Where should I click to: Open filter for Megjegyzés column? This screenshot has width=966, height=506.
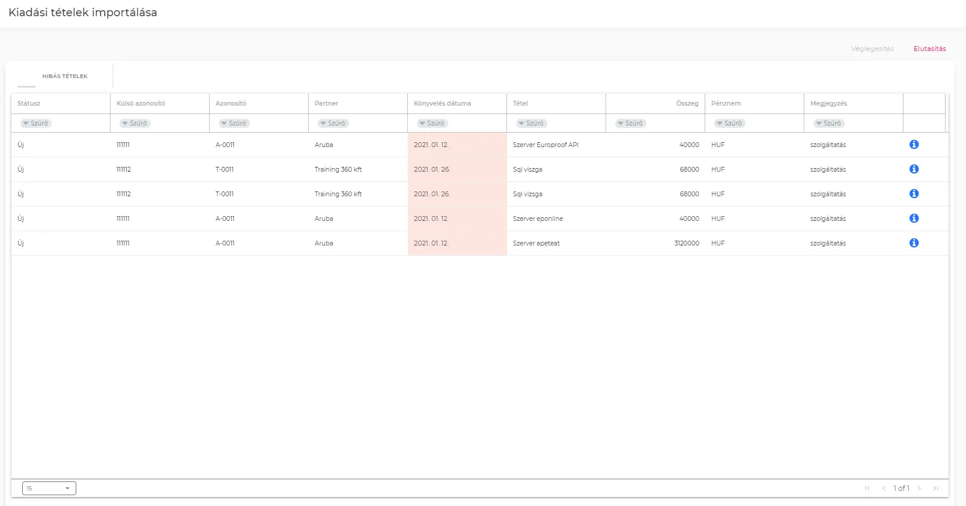click(x=828, y=123)
